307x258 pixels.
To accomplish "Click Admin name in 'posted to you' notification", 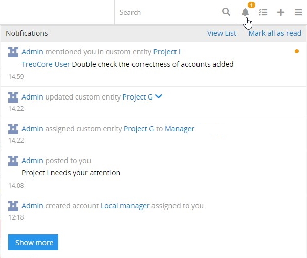I will [x=32, y=161].
